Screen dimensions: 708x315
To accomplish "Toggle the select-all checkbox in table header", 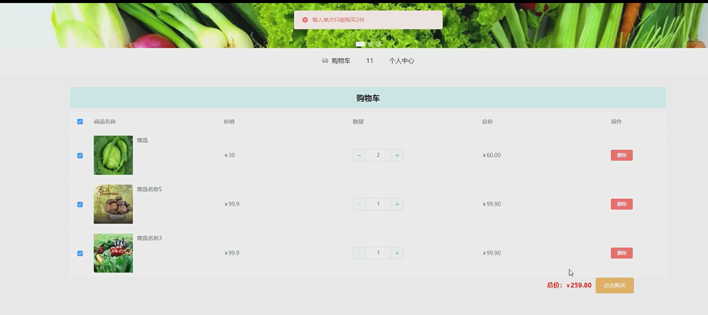I will coord(80,122).
